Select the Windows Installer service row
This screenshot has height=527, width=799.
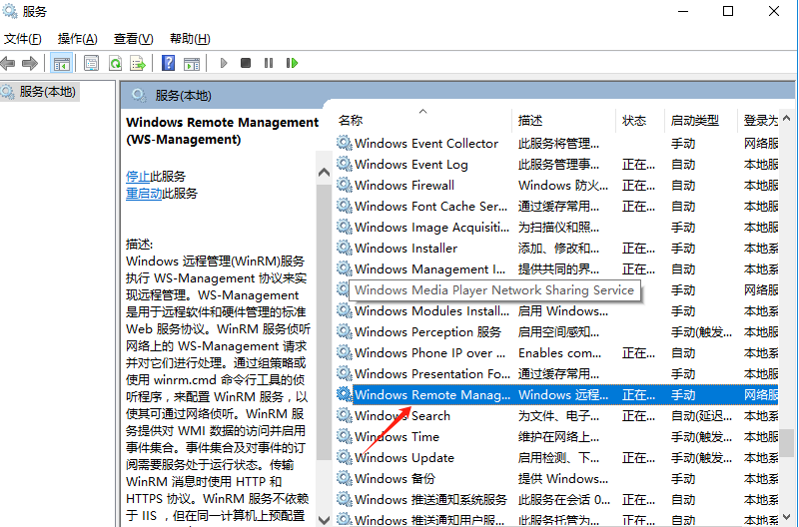tap(556, 248)
